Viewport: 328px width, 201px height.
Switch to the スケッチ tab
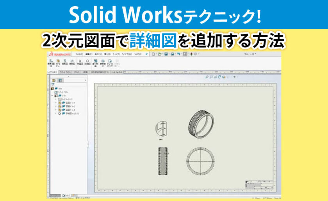pos(77,72)
